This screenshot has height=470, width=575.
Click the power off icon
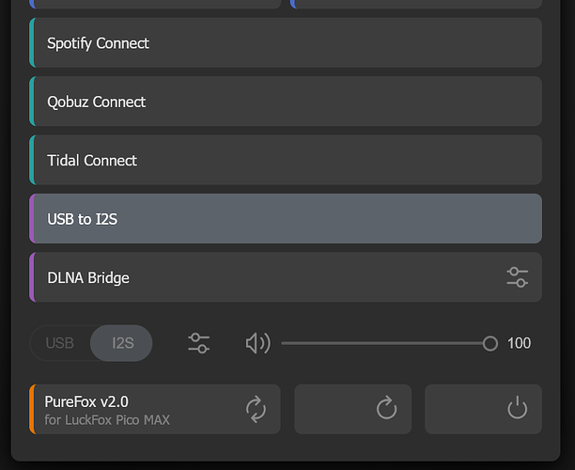pyautogui.click(x=517, y=408)
